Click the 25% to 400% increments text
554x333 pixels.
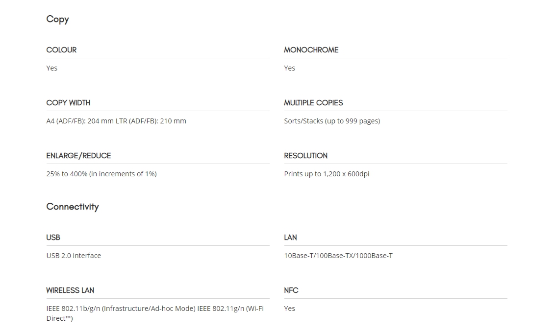point(101,174)
